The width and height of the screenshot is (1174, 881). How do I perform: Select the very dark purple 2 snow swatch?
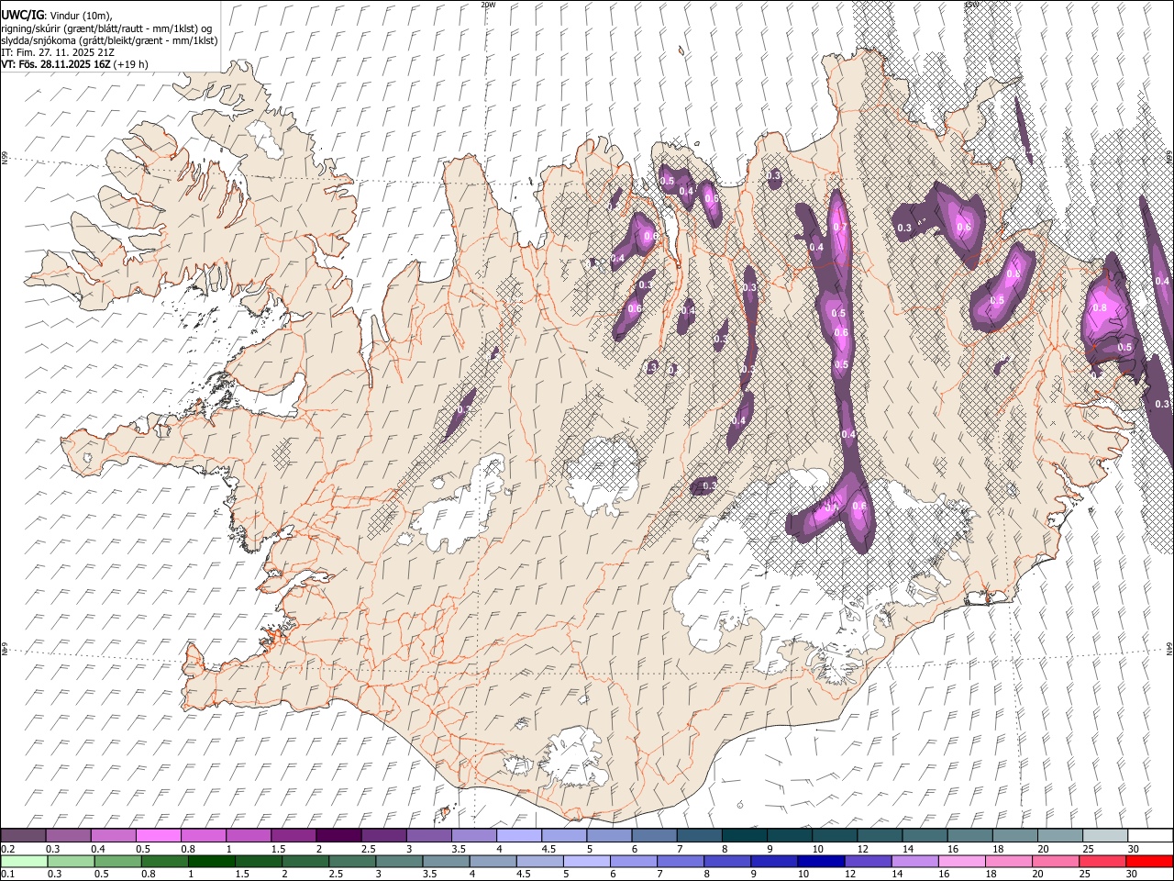coord(338,836)
